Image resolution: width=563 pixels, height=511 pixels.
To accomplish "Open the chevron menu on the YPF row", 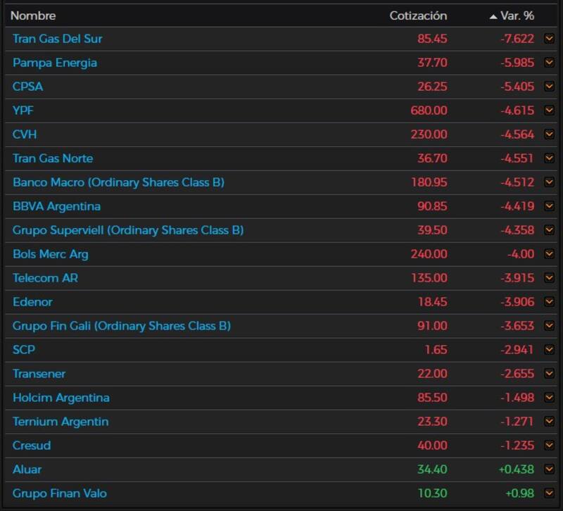I will [549, 111].
